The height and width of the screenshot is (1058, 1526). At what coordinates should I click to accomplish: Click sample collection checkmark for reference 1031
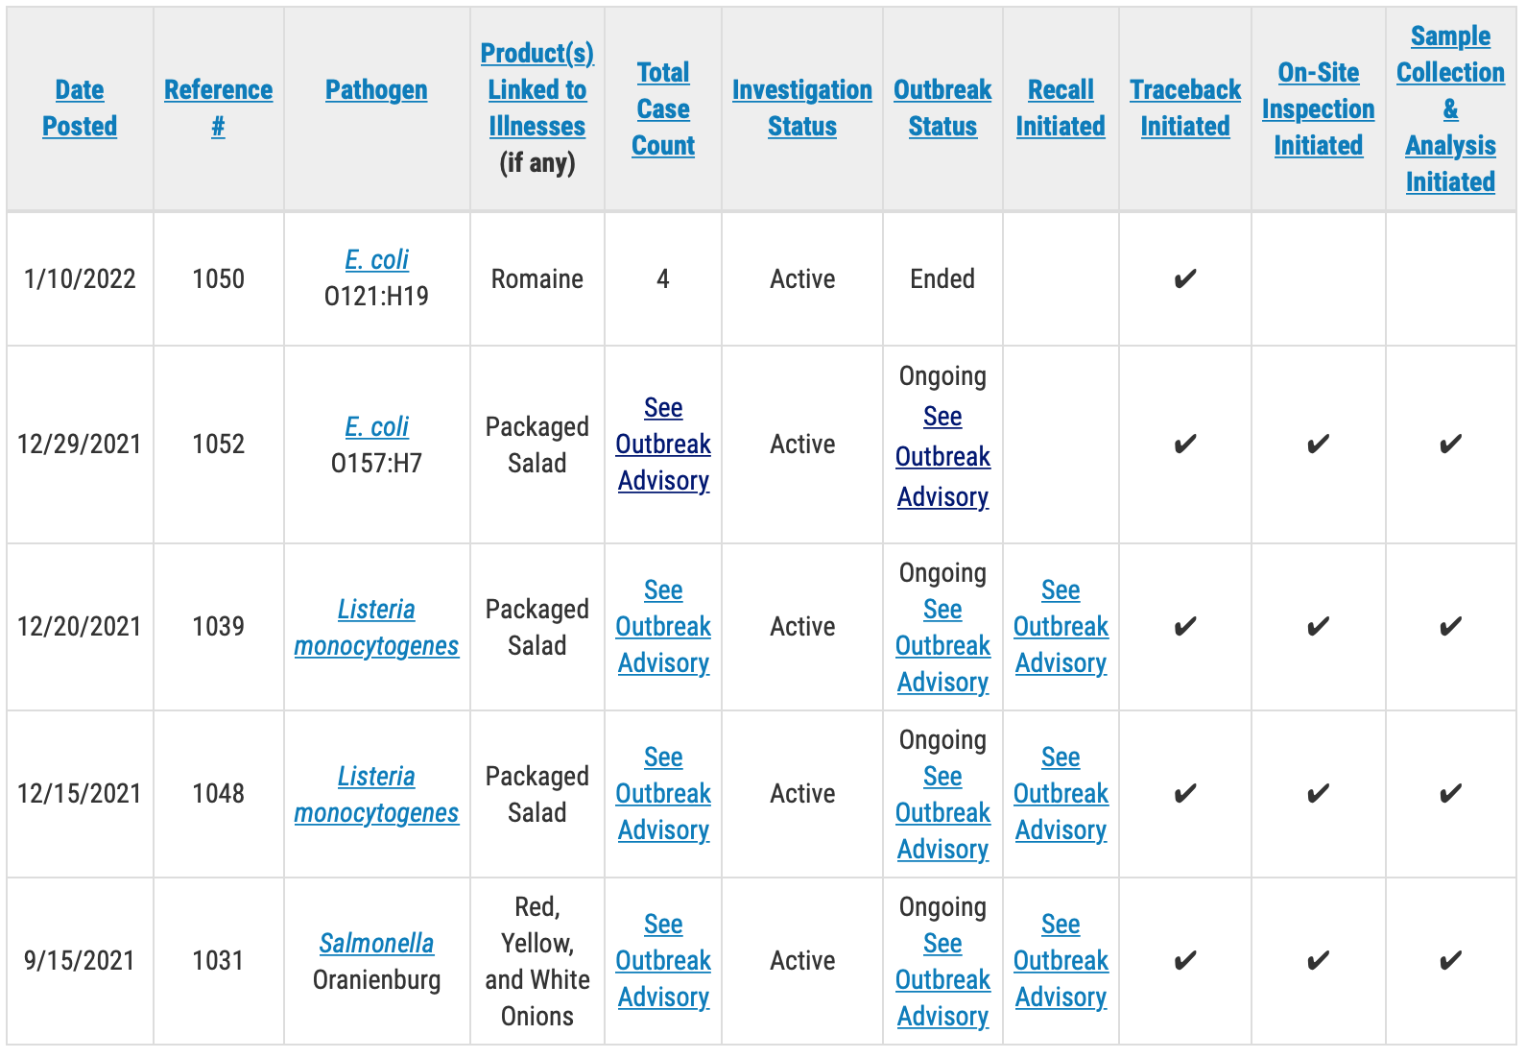[1450, 961]
